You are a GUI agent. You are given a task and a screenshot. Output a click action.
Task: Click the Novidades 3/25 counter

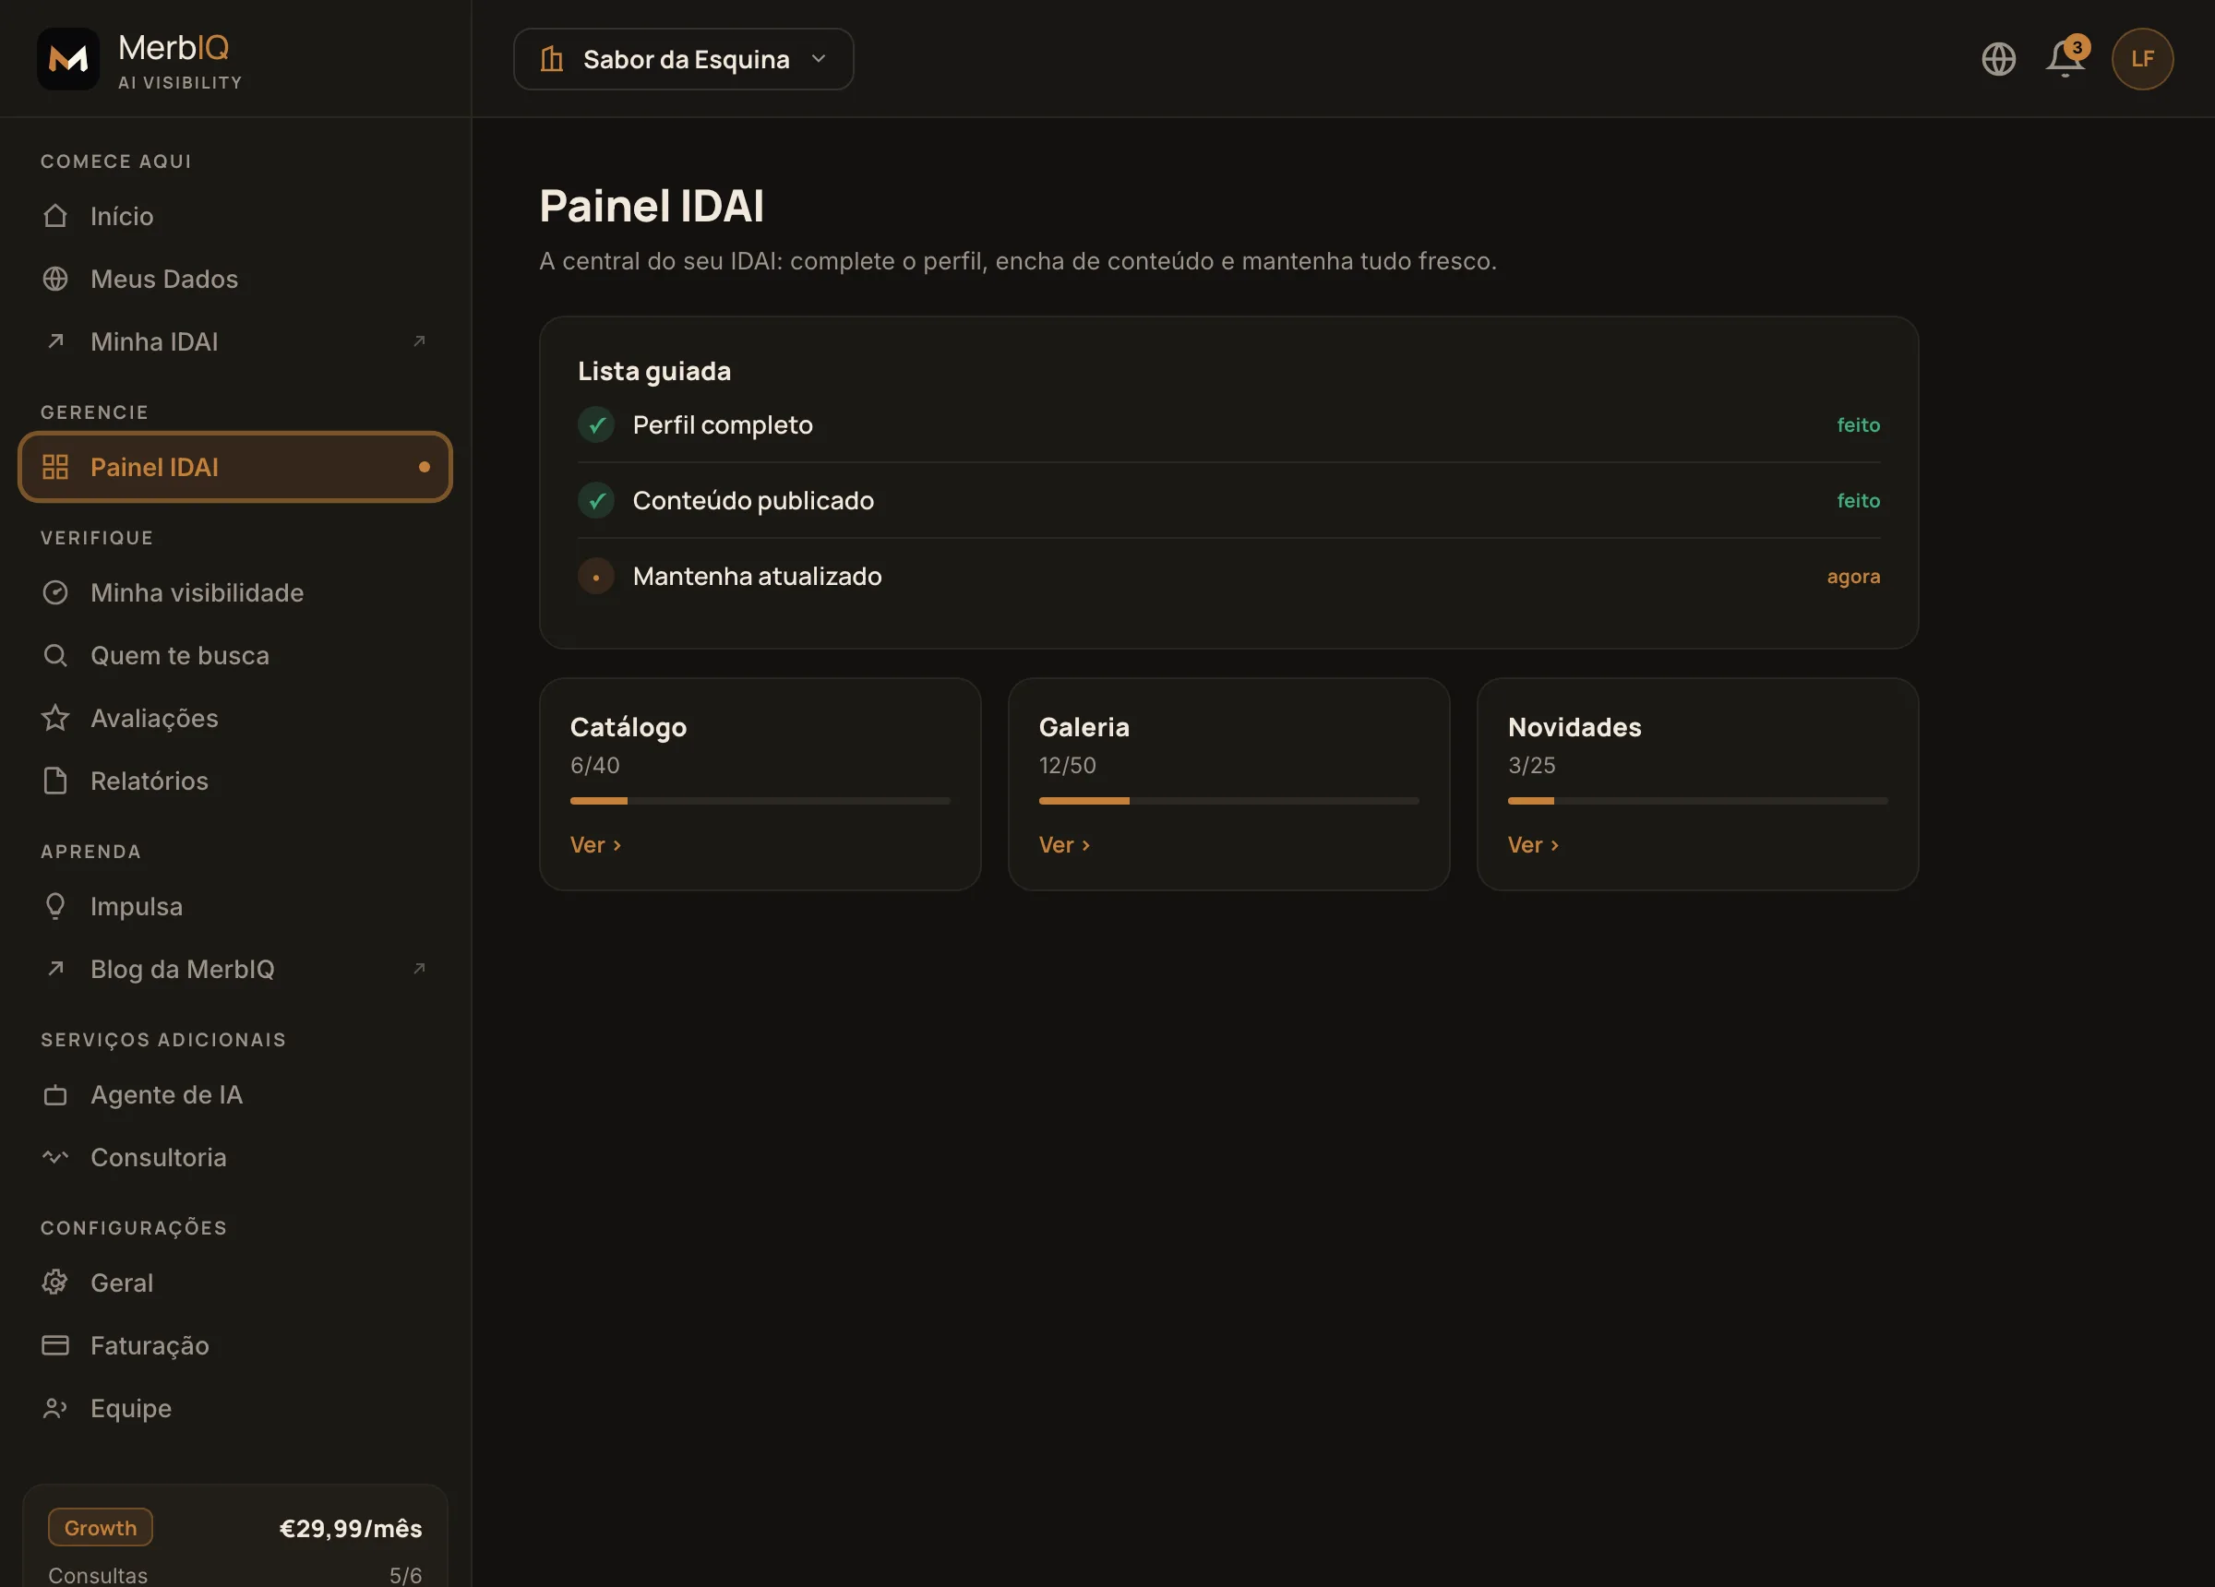click(x=1531, y=765)
